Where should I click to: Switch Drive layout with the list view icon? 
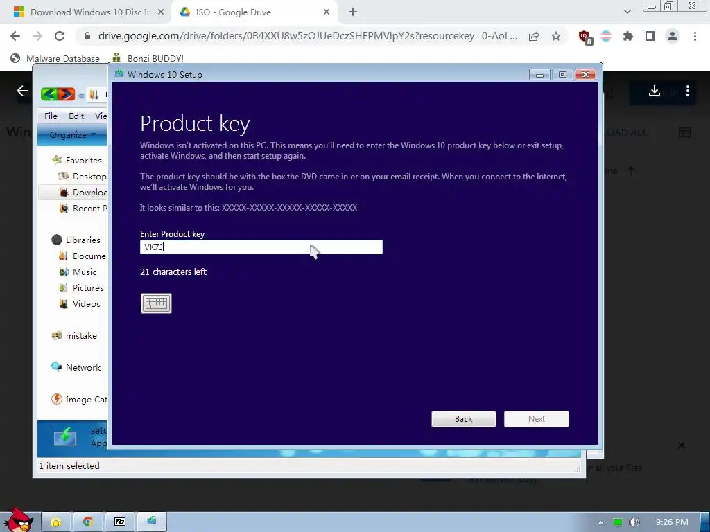point(684,132)
